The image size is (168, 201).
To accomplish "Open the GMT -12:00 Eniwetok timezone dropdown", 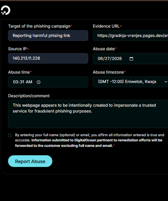I will click(x=130, y=82).
